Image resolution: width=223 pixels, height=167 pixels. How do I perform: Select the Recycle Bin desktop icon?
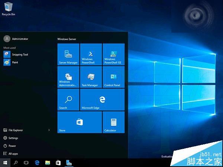point(9,9)
